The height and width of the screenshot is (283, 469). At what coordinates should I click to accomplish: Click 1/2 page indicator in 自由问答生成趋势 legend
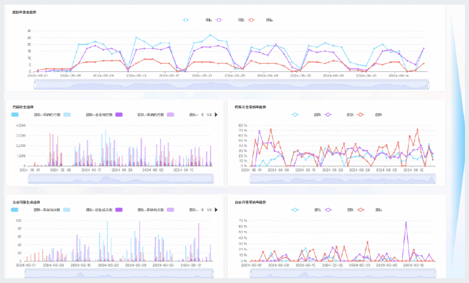pyautogui.click(x=209, y=210)
